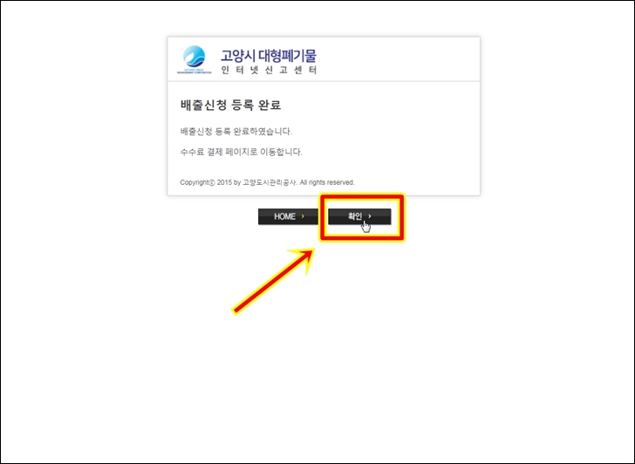The width and height of the screenshot is (635, 464).
Task: Click the HOME button
Action: [288, 216]
